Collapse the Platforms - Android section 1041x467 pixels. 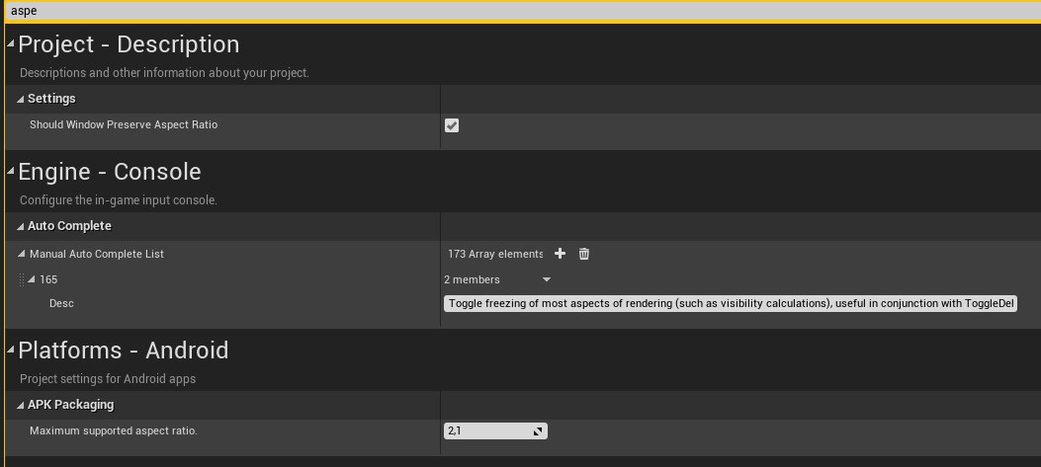coord(10,350)
